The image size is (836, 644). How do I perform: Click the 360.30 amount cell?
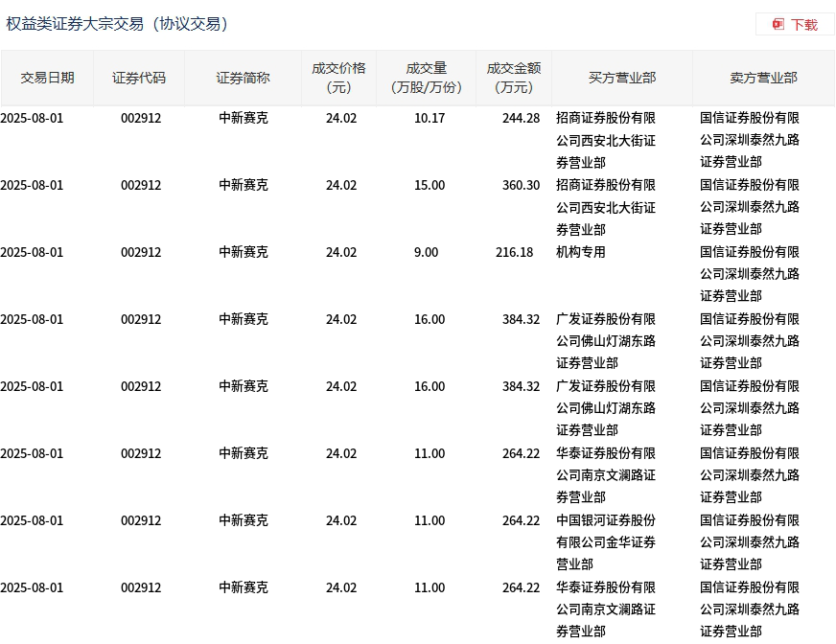point(521,186)
